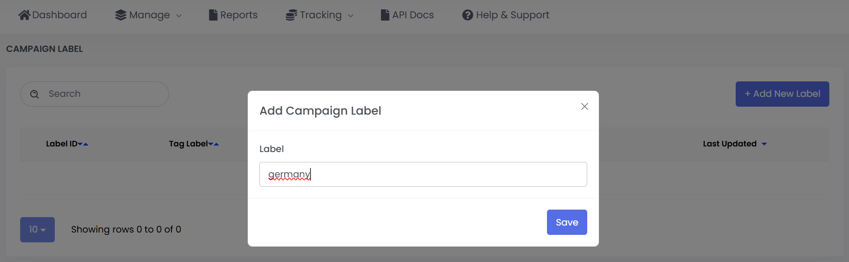The height and width of the screenshot is (262, 849).
Task: Close the Add Campaign Label dialog
Action: (x=584, y=107)
